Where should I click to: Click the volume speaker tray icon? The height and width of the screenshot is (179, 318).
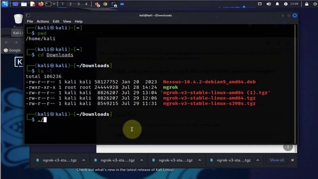click(268, 4)
